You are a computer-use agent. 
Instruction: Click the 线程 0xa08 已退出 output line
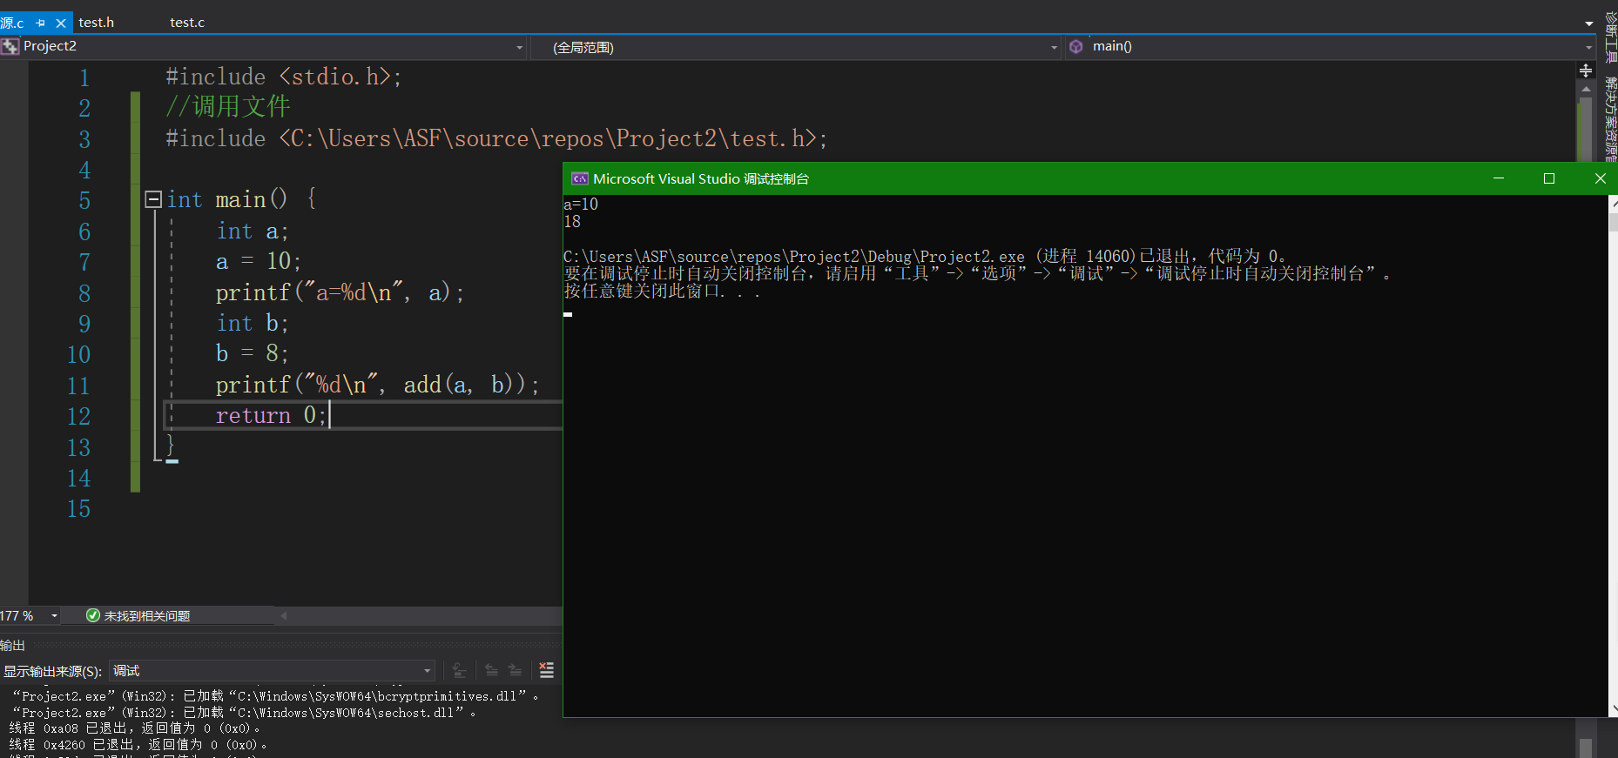click(135, 728)
